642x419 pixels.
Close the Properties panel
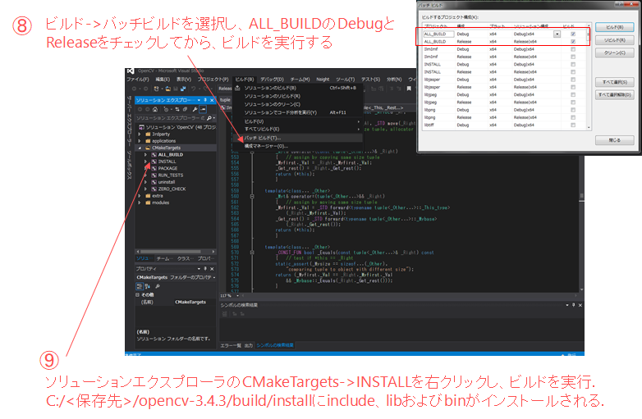(x=212, y=269)
